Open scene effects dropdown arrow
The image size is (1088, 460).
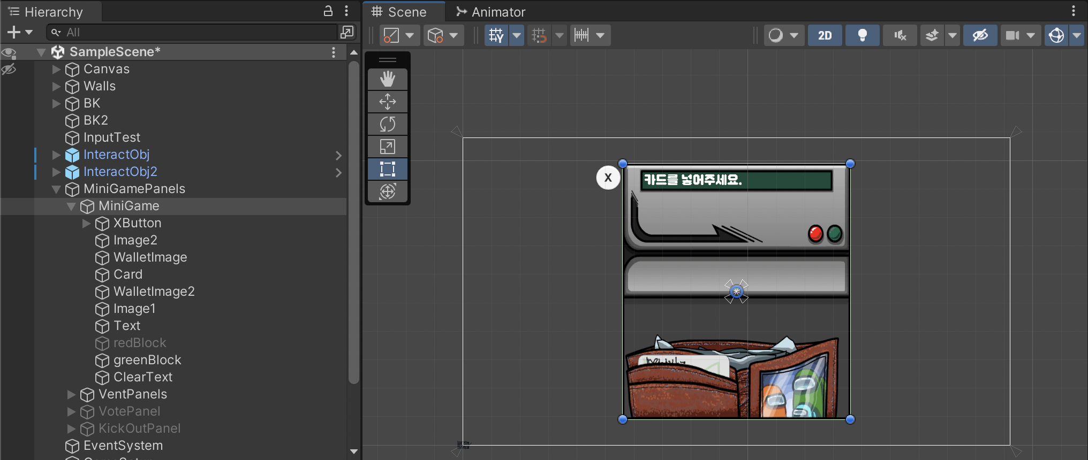click(x=953, y=35)
